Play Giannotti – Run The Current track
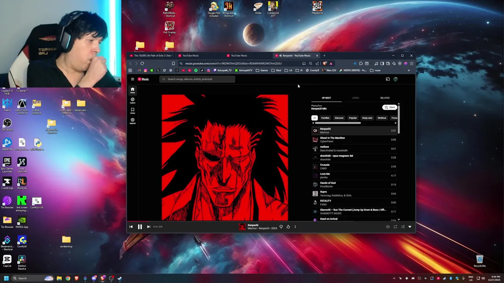Screen dimensions: 504x283 (354, 211)
